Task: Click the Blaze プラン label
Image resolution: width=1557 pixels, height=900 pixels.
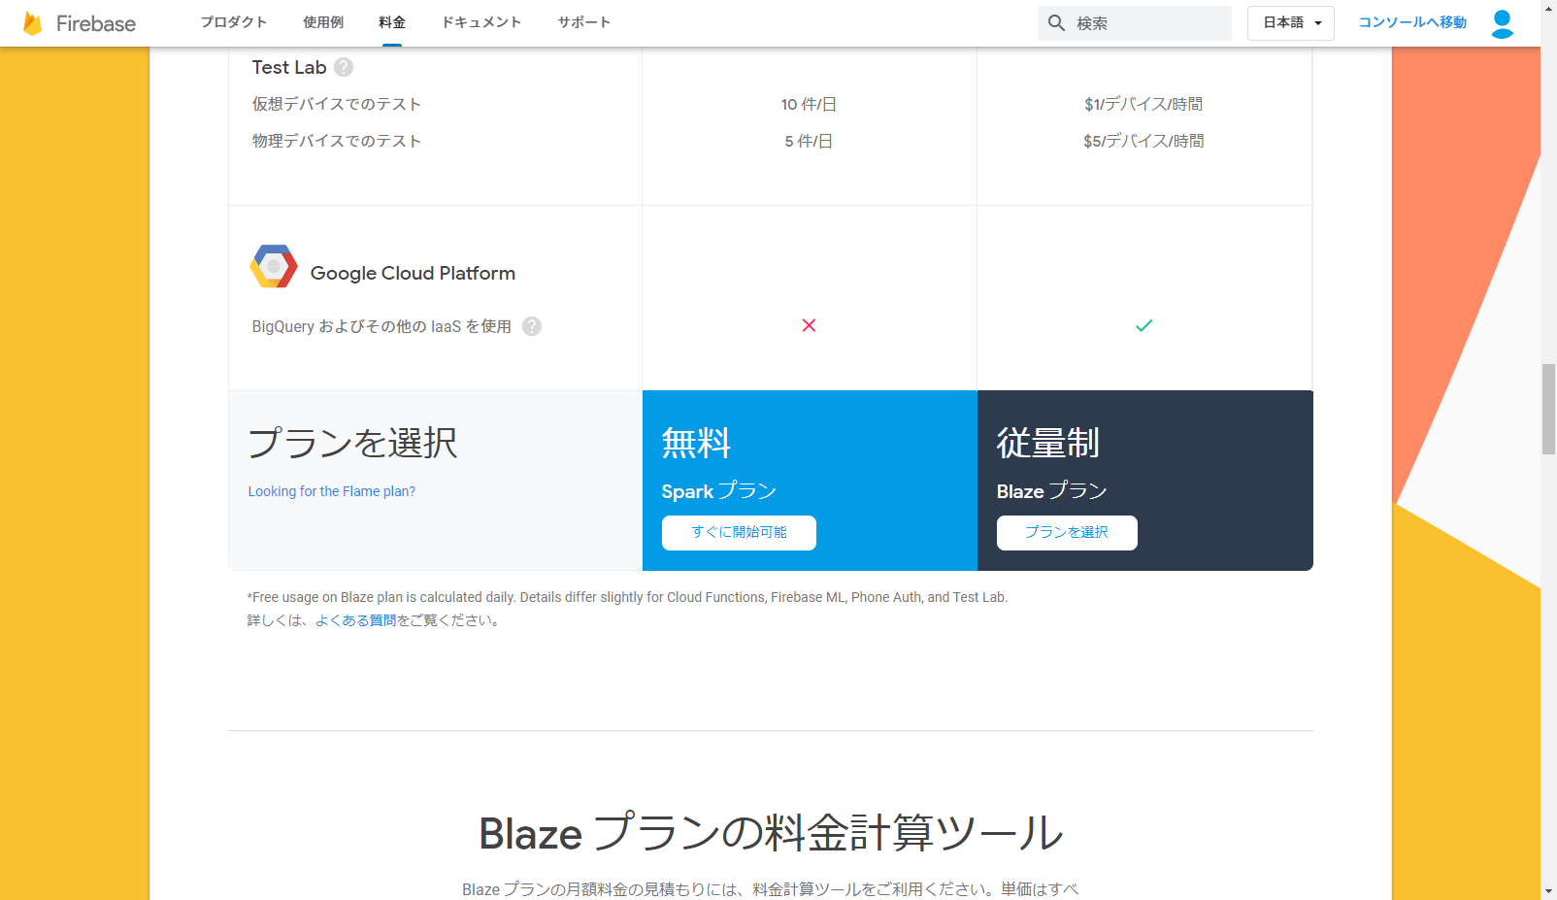Action: tap(1052, 491)
